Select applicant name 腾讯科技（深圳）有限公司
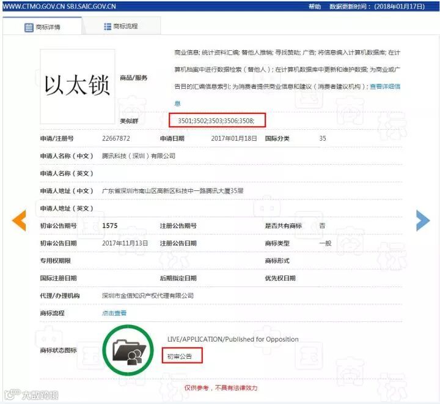The height and width of the screenshot is (404, 440). (x=138, y=155)
